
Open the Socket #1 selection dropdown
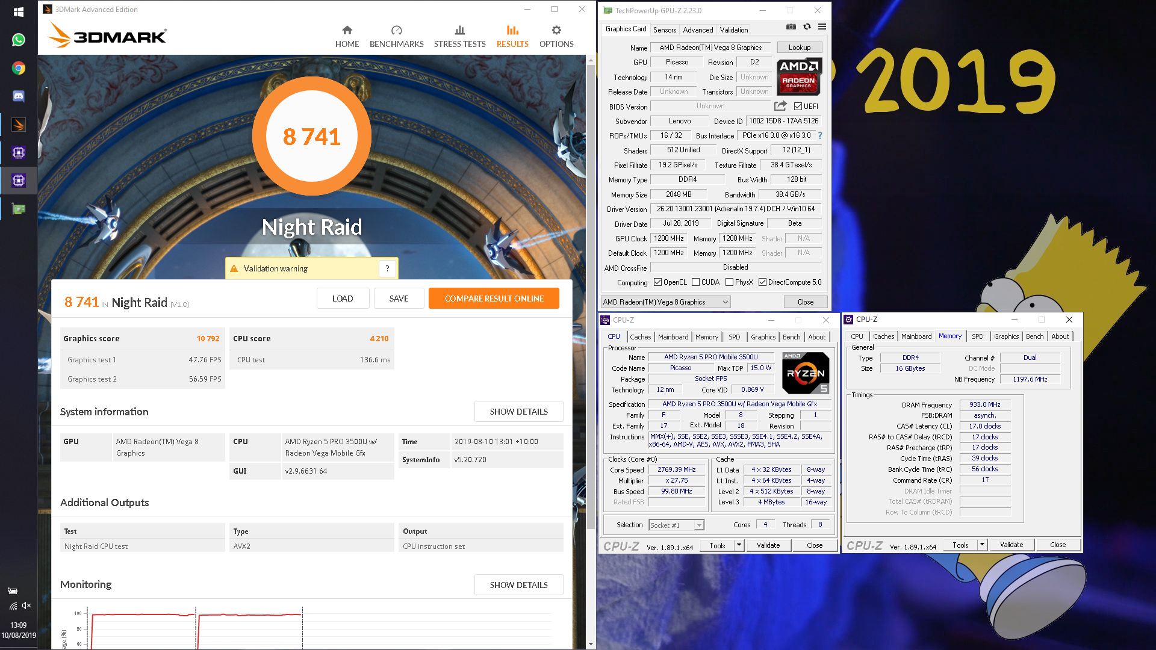[x=698, y=525]
